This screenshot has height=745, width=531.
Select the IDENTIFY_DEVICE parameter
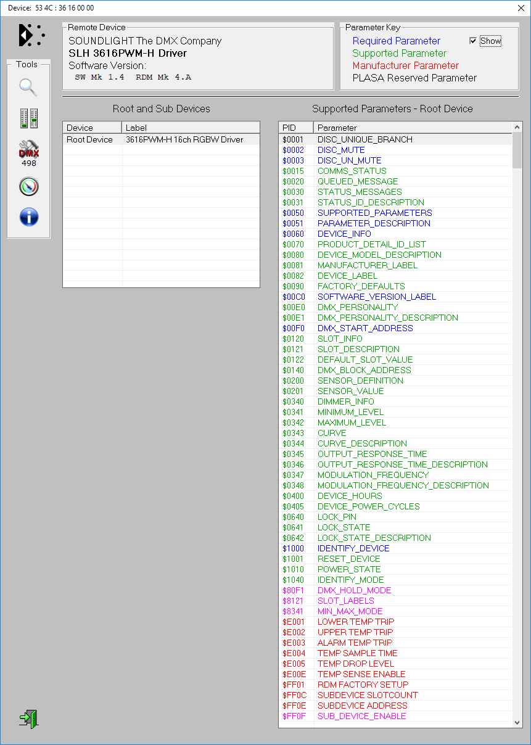pyautogui.click(x=353, y=548)
